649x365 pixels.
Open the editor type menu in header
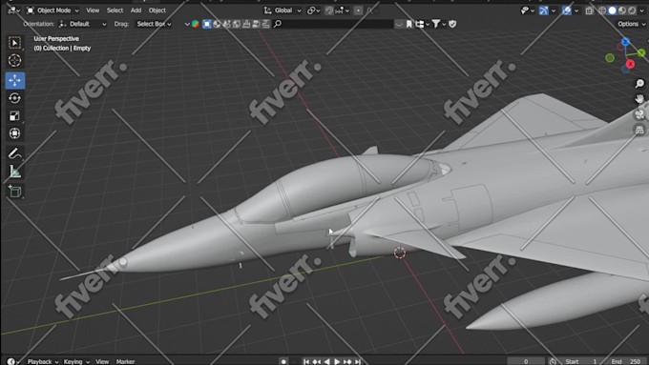point(13,10)
